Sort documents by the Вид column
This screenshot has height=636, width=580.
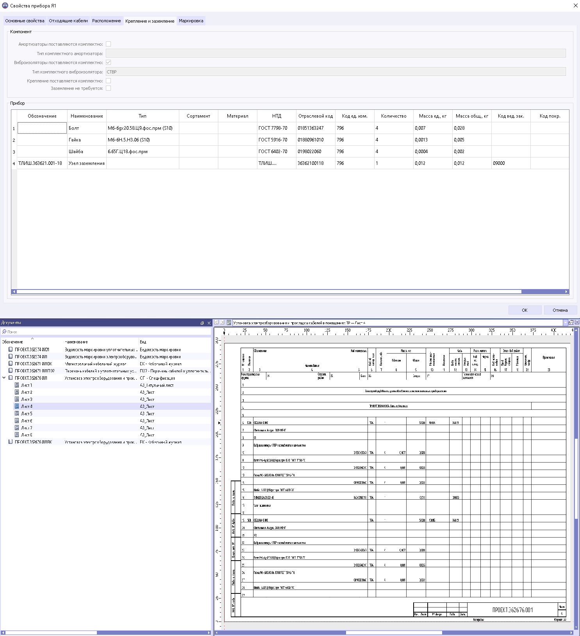coord(175,342)
